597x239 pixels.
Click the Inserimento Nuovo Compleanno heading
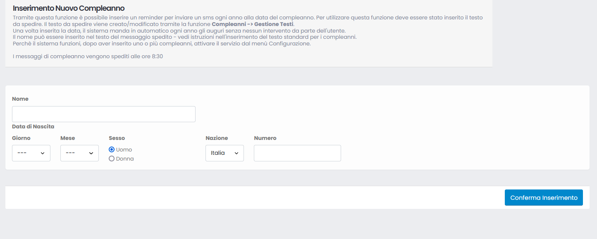point(69,8)
